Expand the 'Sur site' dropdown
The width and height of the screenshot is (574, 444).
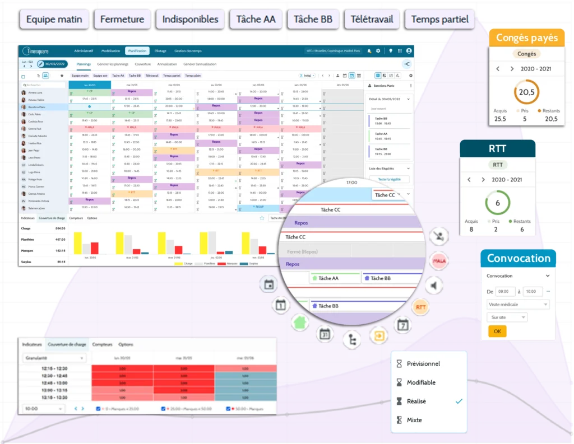[x=507, y=317]
